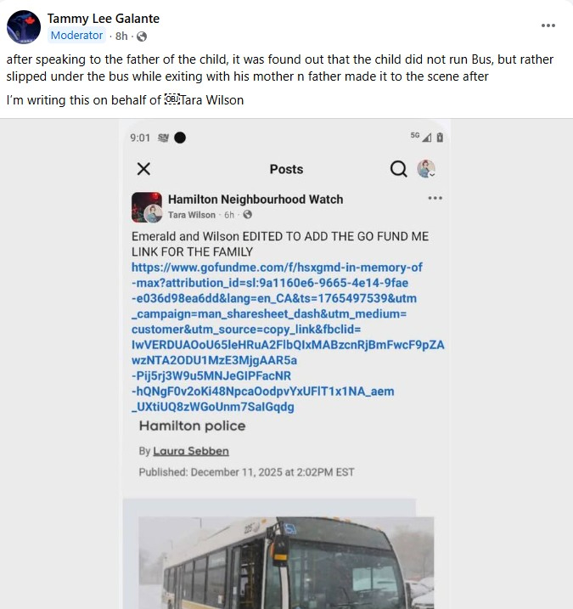Click Tammy Lee Galante's profile avatar

24,27
